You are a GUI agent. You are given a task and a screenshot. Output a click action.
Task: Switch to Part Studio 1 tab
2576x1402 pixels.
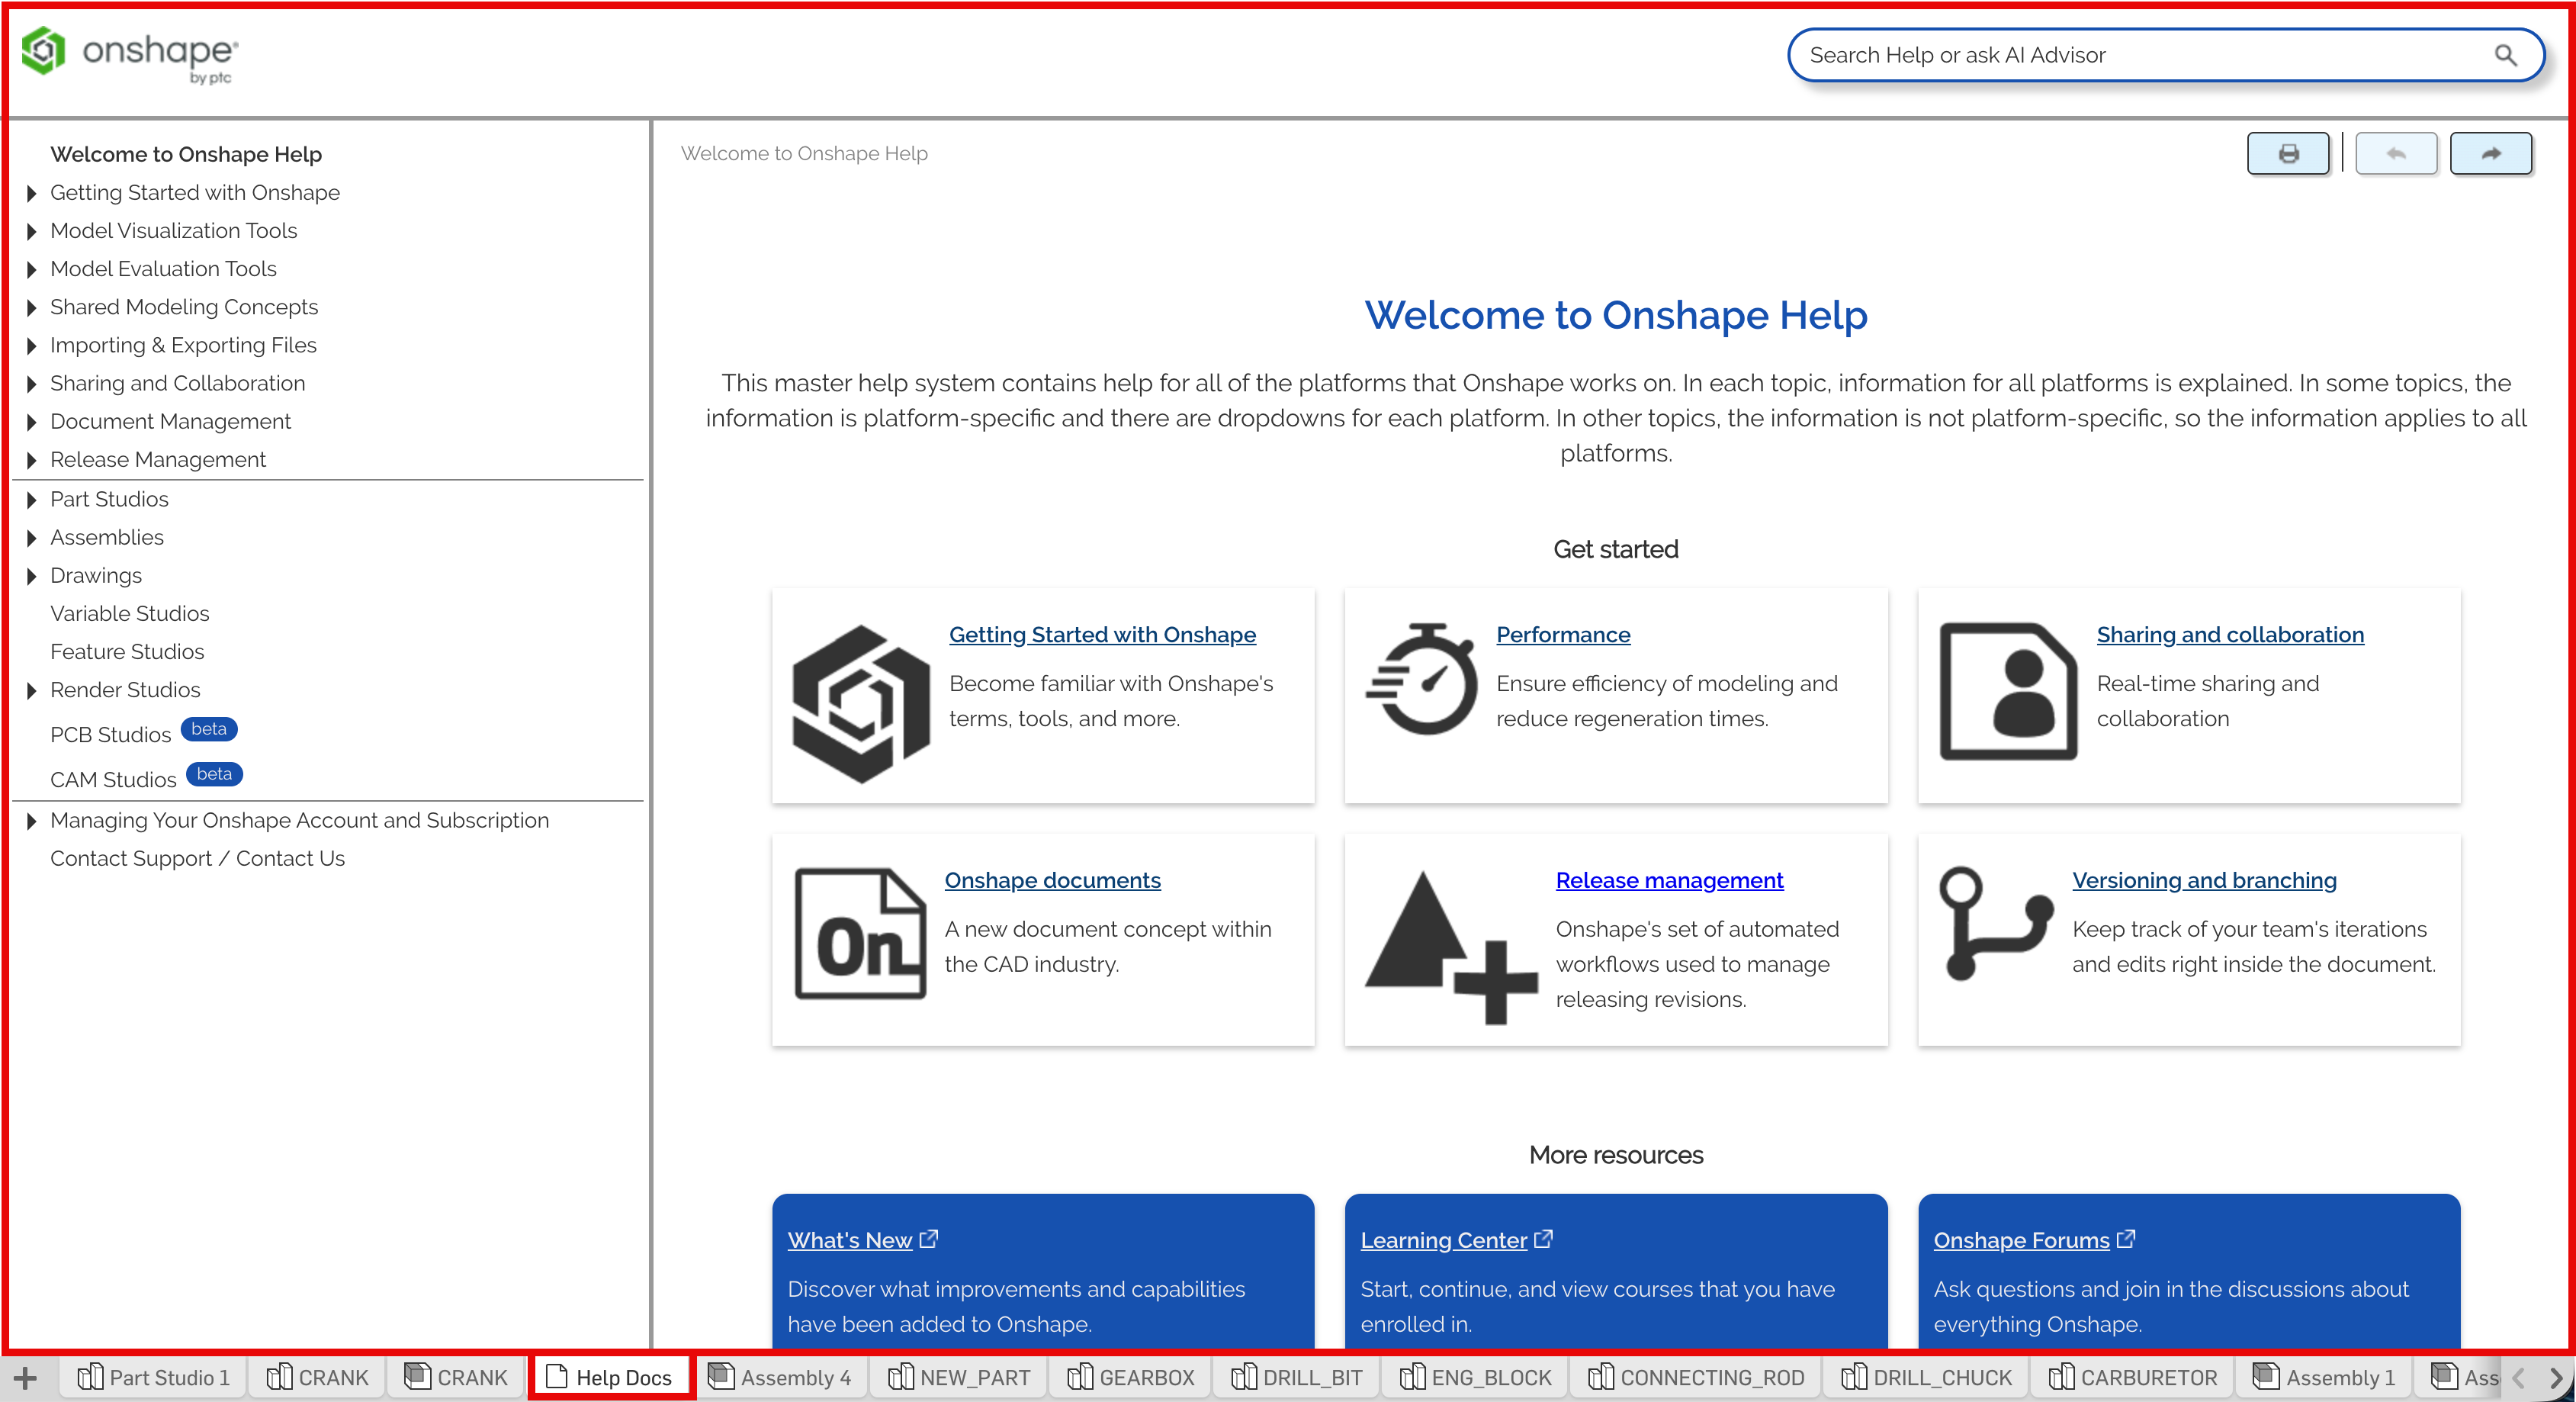point(153,1378)
